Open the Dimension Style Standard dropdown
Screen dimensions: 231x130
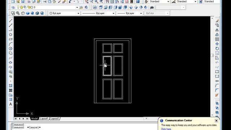pos(196,1)
